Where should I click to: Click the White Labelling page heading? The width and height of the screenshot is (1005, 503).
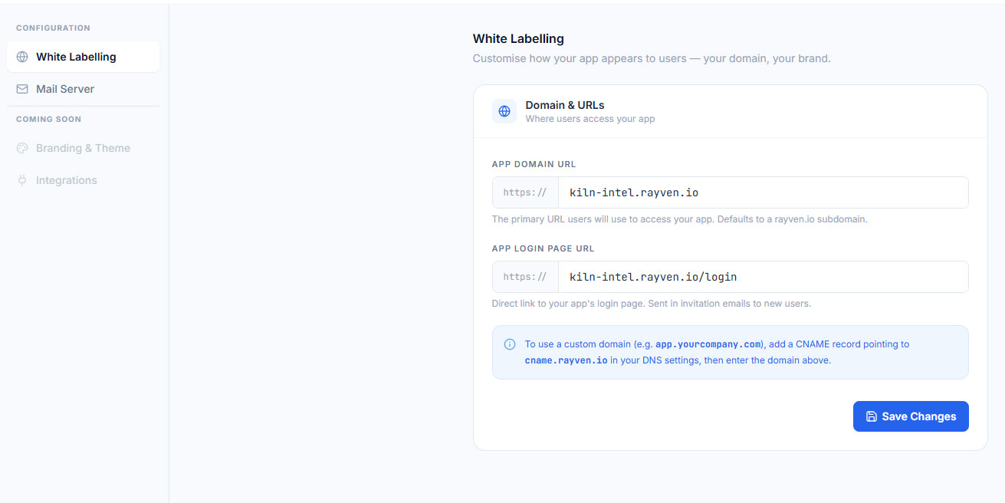point(518,38)
